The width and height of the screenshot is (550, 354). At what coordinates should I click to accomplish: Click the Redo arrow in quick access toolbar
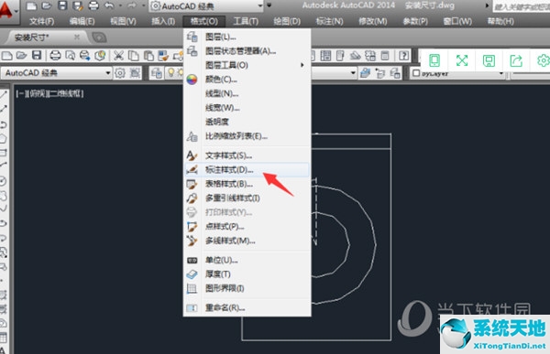(x=132, y=5)
